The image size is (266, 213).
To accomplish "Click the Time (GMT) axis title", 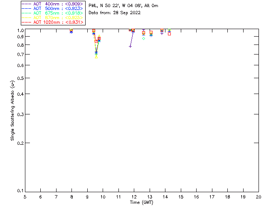I will pyautogui.click(x=141, y=203).
